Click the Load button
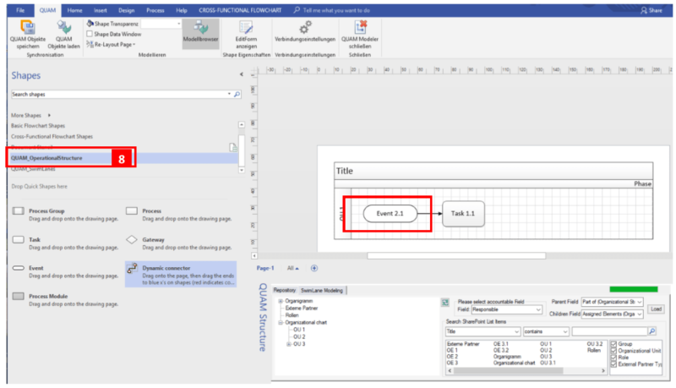Image resolution: width=676 pixels, height=388 pixels. click(657, 309)
